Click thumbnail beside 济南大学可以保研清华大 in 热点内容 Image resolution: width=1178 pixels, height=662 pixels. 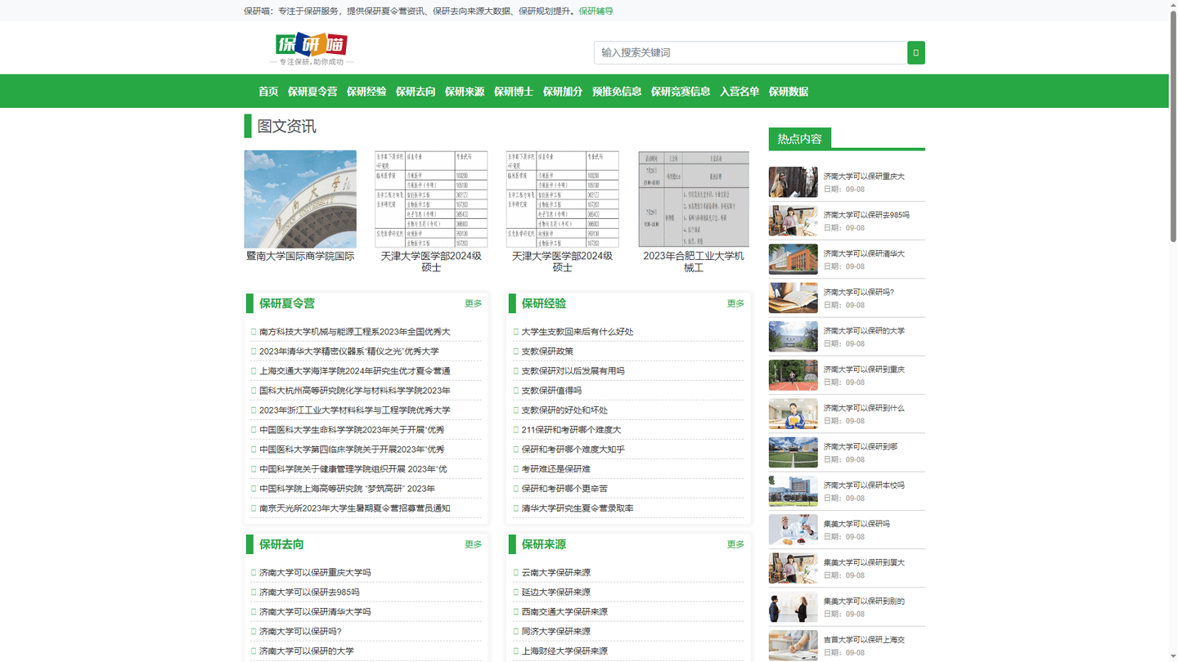point(793,259)
